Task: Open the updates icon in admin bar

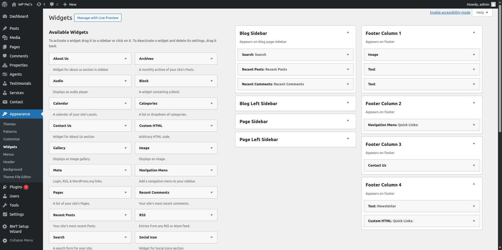Action: pos(39,4)
